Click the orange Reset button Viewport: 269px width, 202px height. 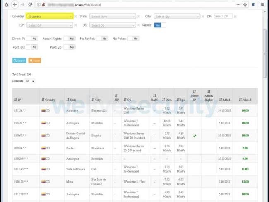click(35, 61)
